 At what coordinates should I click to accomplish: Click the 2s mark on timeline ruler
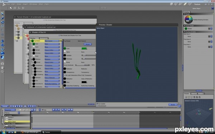click(x=63, y=113)
